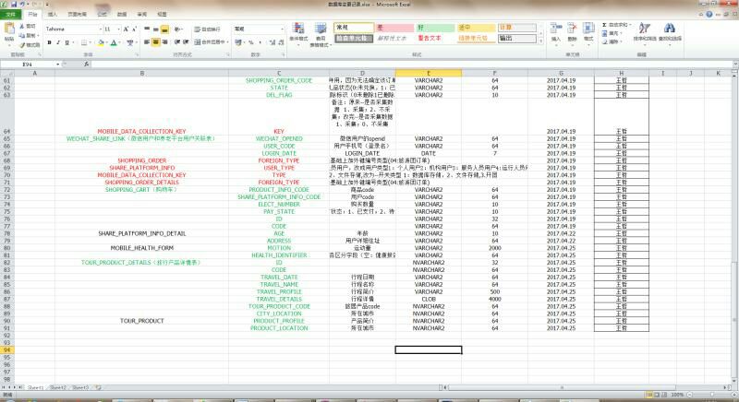Switch to the Insert (插入) ribbon tab
Viewport: 739px width, 402px height.
[52, 15]
